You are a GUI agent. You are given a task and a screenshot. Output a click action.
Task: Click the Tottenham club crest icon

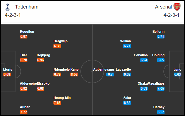[x=7, y=7]
